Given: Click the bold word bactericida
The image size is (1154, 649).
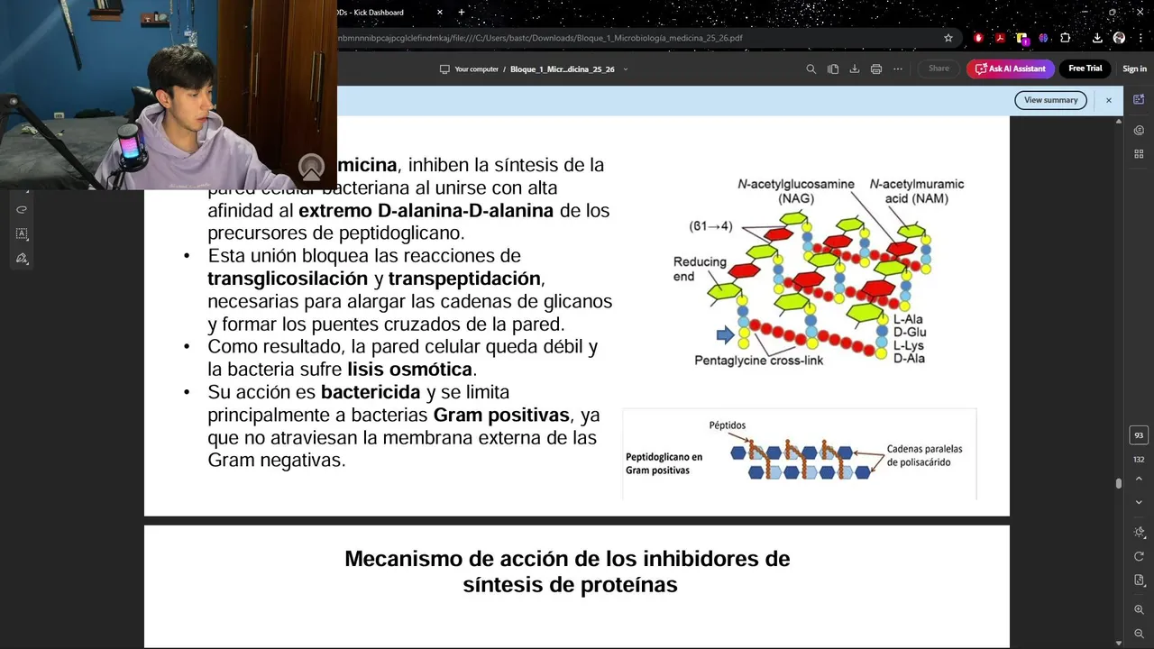Looking at the screenshot, I should (x=371, y=392).
